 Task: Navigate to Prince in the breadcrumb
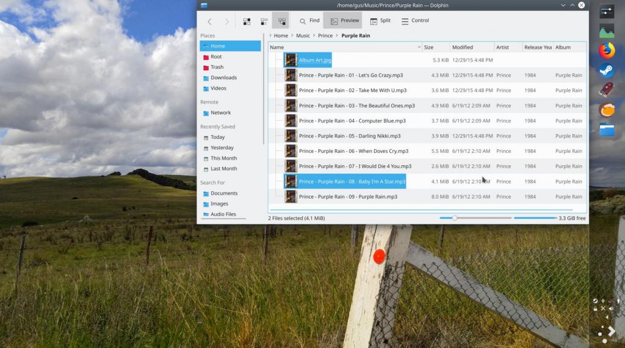[x=325, y=36]
